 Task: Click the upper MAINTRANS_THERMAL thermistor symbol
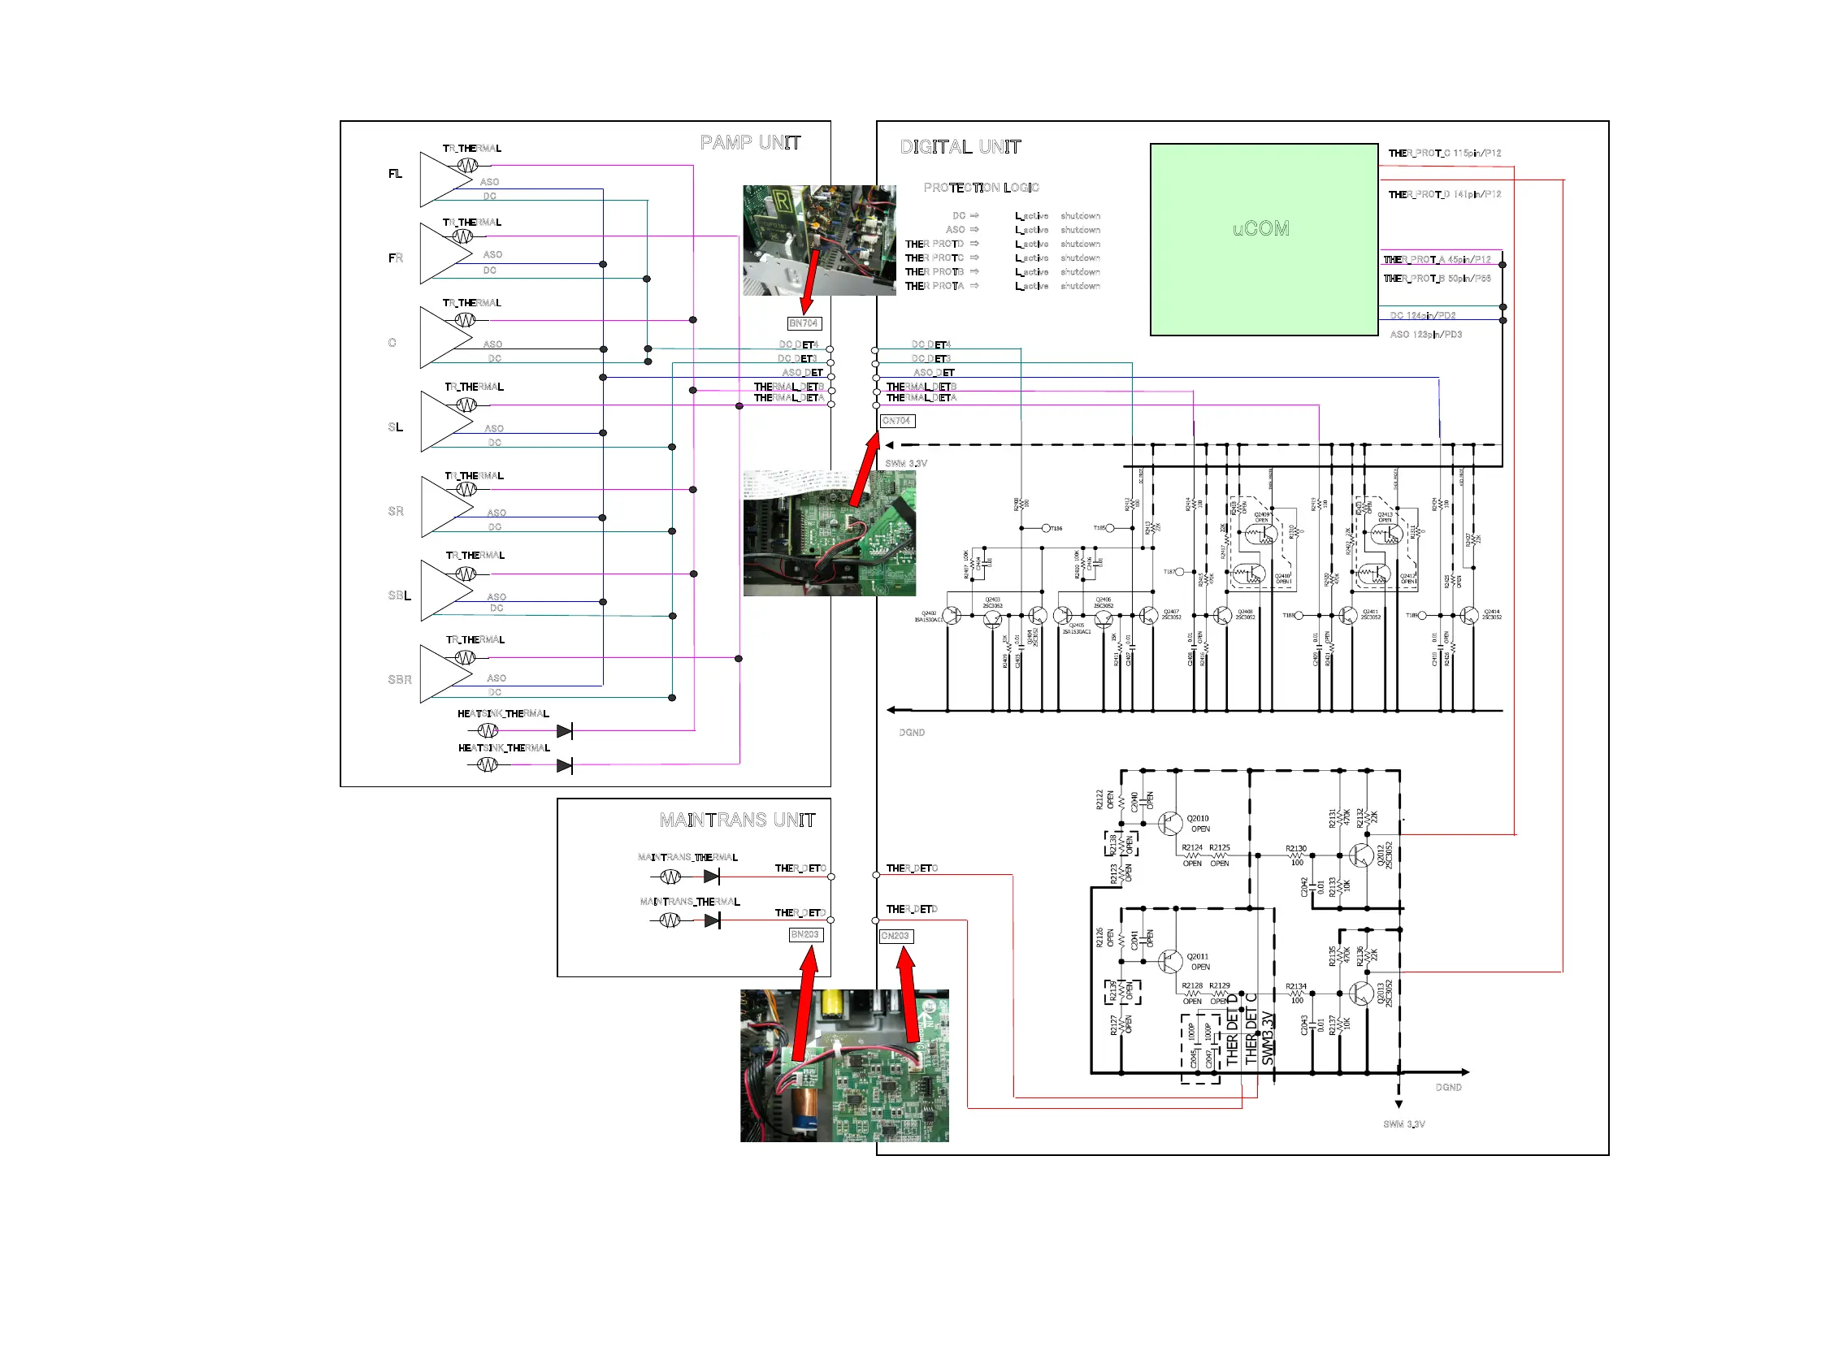[x=670, y=876]
